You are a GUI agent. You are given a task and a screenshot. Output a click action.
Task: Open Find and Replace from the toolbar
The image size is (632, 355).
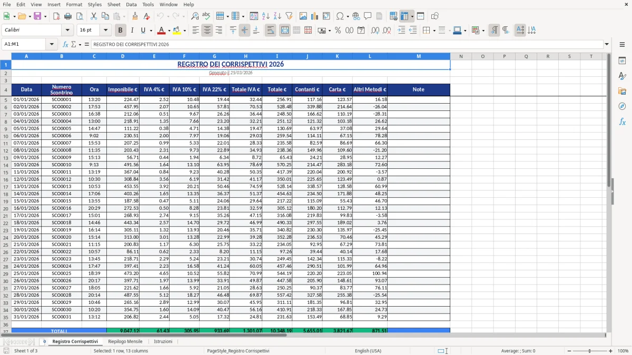tap(195, 16)
